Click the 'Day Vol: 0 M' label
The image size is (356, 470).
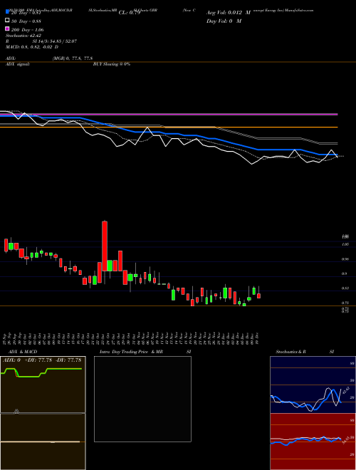(224, 21)
